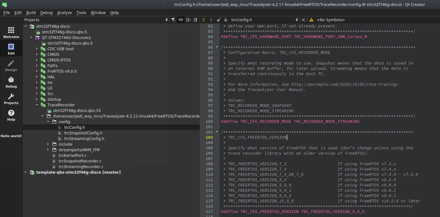Open the Projects view selector dropdown
Image resolution: width=440 pixels, height=217 pixels.
(166, 20)
